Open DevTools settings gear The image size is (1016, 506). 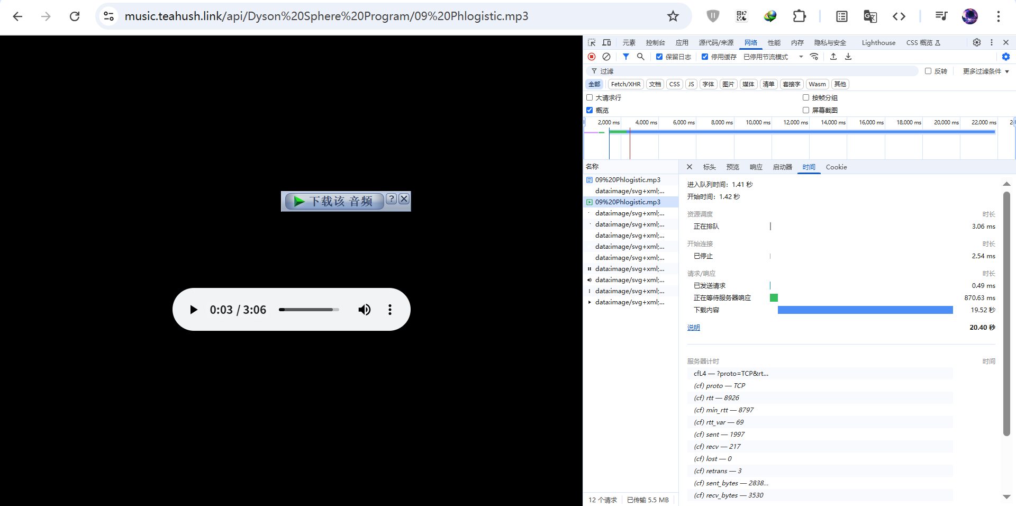pos(976,42)
